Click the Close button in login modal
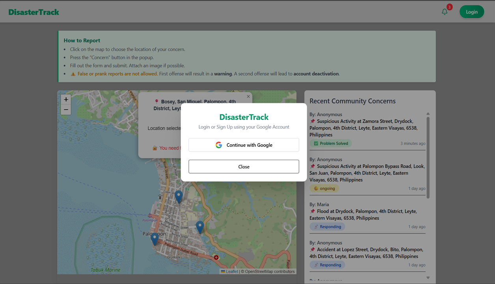The height and width of the screenshot is (284, 495). [x=244, y=167]
